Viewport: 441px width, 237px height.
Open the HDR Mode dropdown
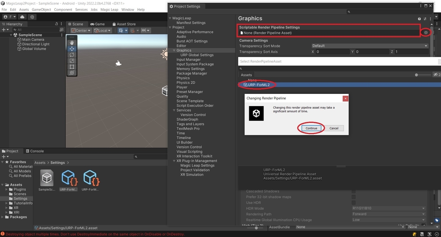(388, 208)
